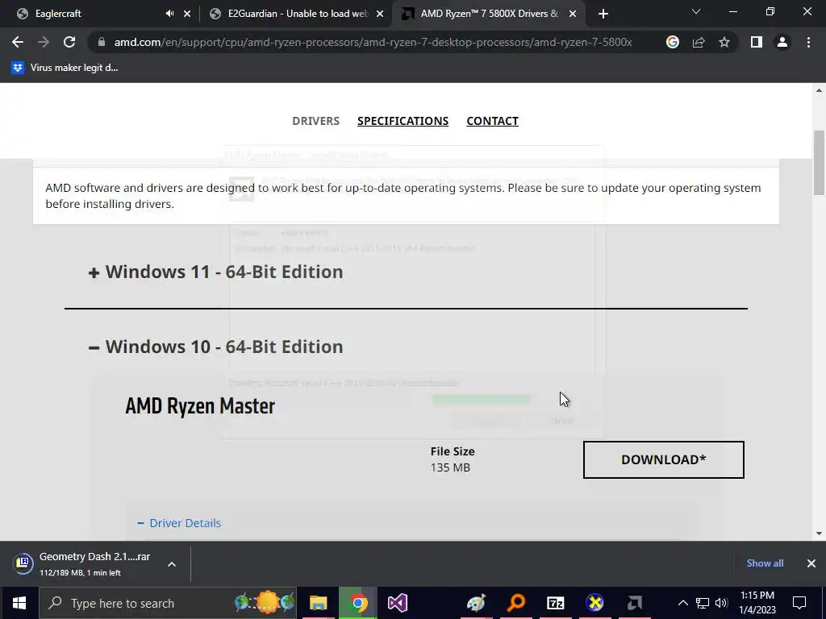Click the browser forward arrow
This screenshot has height=619, width=826.
(x=44, y=42)
